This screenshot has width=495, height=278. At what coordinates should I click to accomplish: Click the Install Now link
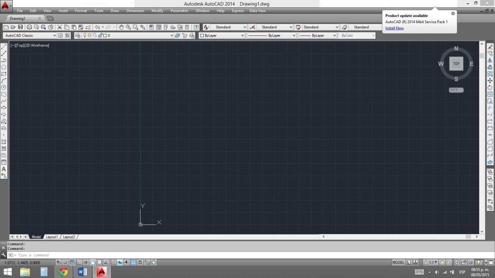394,28
